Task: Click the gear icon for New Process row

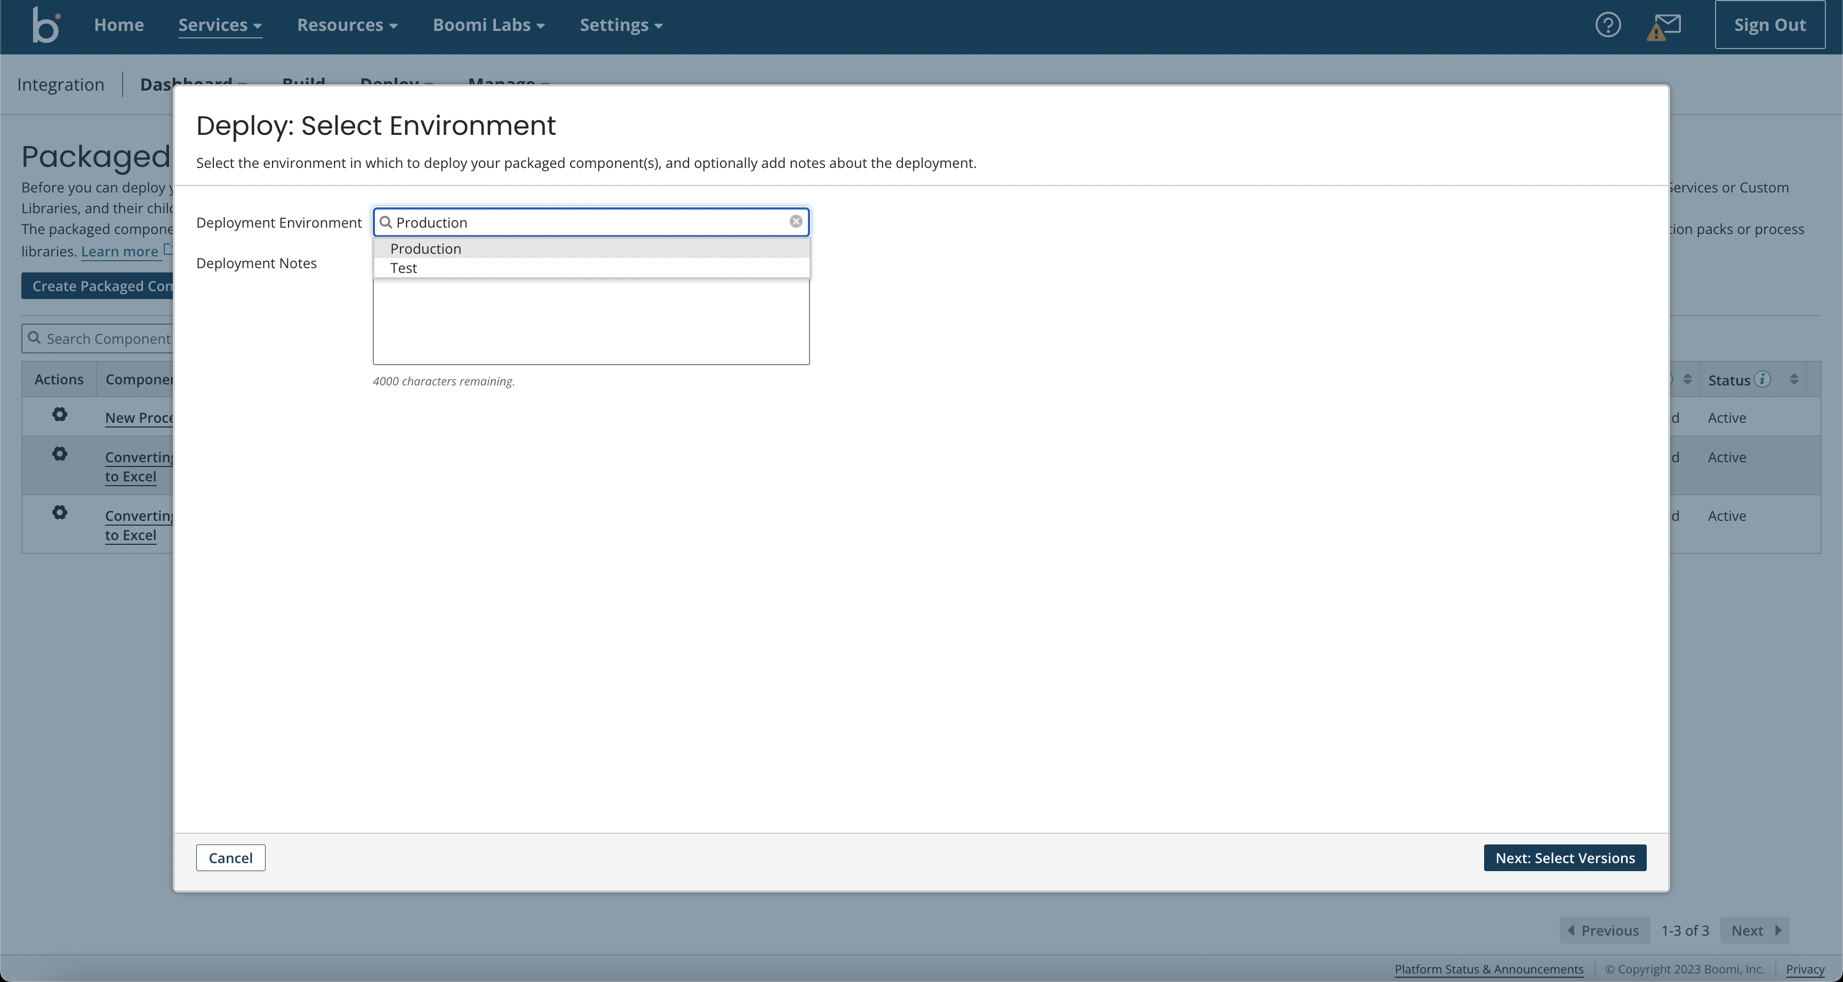Action: [x=59, y=415]
